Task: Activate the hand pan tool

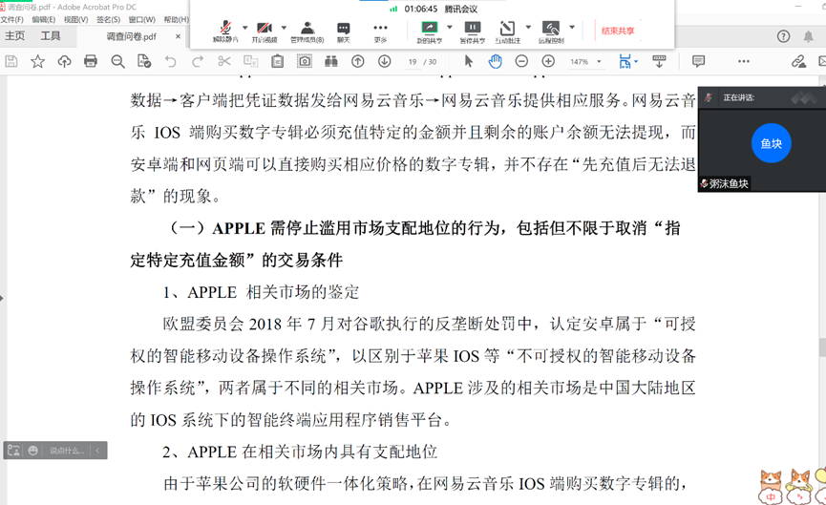Action: click(496, 62)
